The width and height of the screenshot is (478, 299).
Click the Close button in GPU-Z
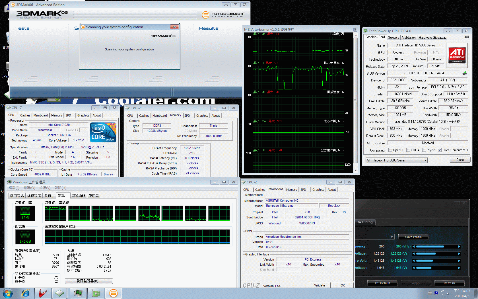tap(460, 160)
